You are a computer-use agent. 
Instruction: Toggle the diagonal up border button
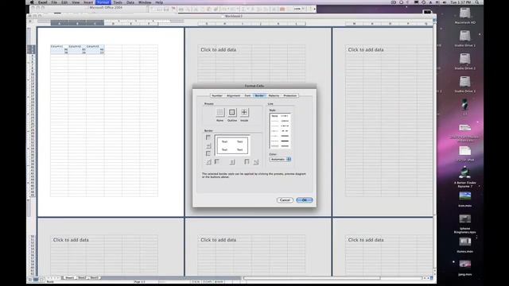pyautogui.click(x=208, y=162)
